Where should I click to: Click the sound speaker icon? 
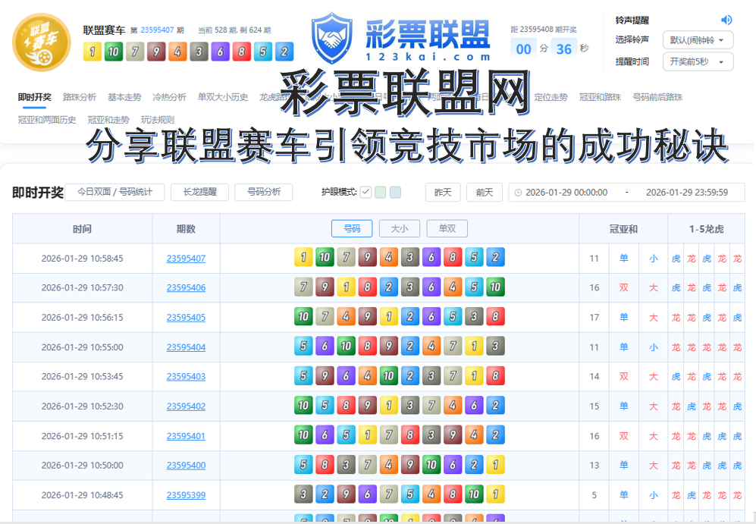(x=726, y=20)
